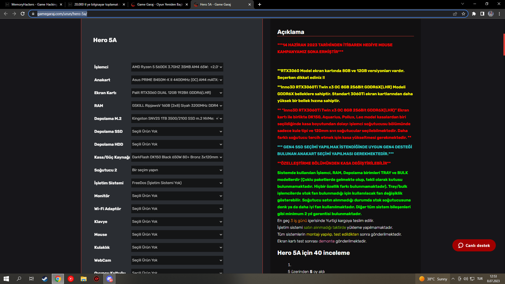Close the 'Game Garaj - Oyun Yeniden Başl' tab

pyautogui.click(x=187, y=4)
